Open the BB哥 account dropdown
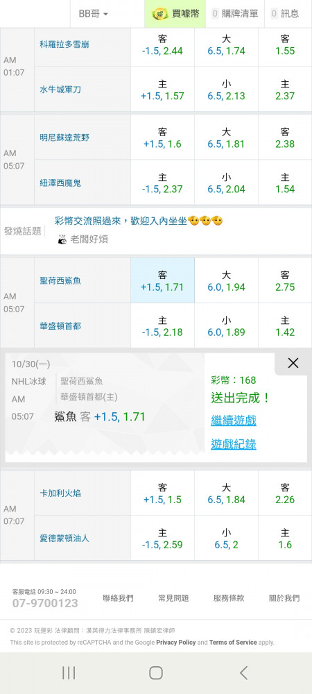 (93, 14)
